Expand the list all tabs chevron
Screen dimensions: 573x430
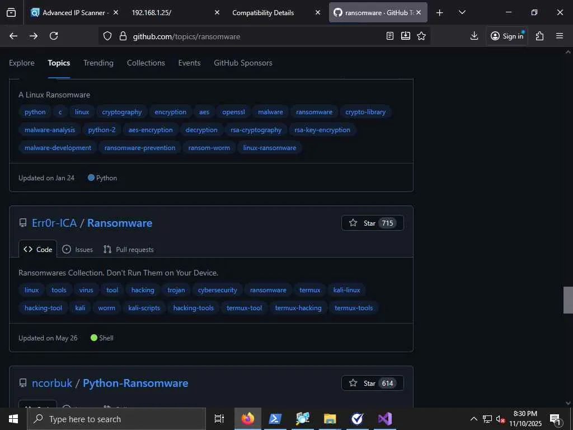pyautogui.click(x=462, y=12)
